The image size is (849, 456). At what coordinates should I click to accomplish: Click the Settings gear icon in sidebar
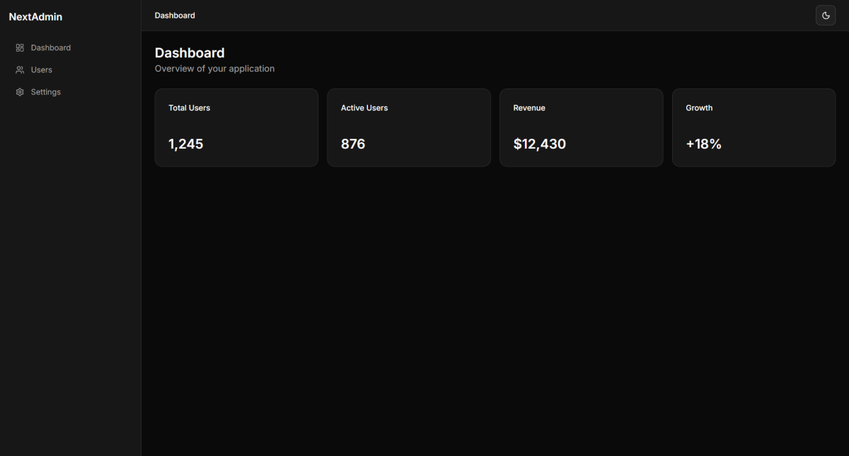(20, 92)
